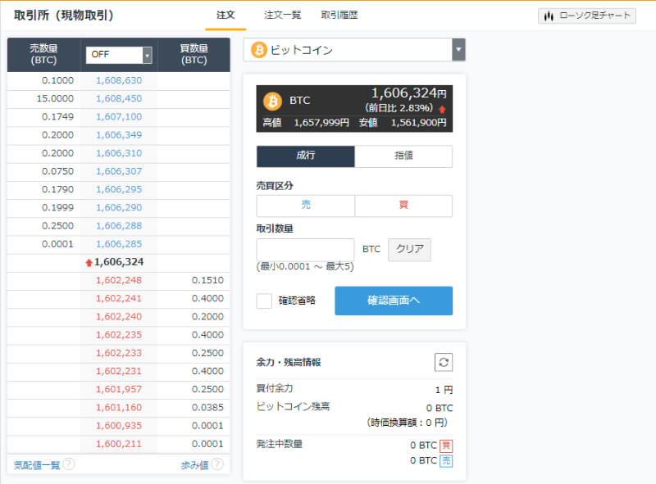Viewport: 656px width, 484px height.
Task: Click the orange Bitcoin icon in selector
Action: (259, 50)
